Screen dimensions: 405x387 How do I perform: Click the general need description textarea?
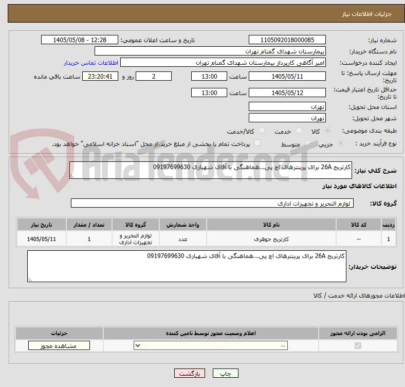(211, 170)
